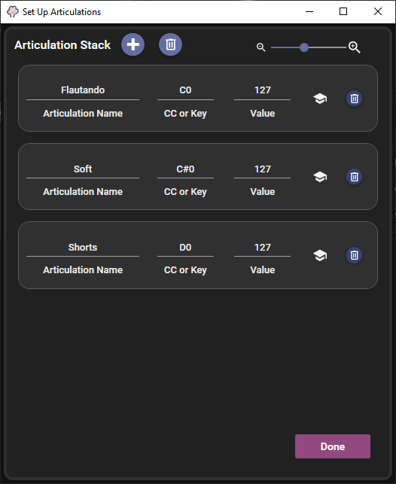Viewport: 396px width, 484px height.
Task: Click the 127 value field for Flautando
Action: [x=262, y=90]
